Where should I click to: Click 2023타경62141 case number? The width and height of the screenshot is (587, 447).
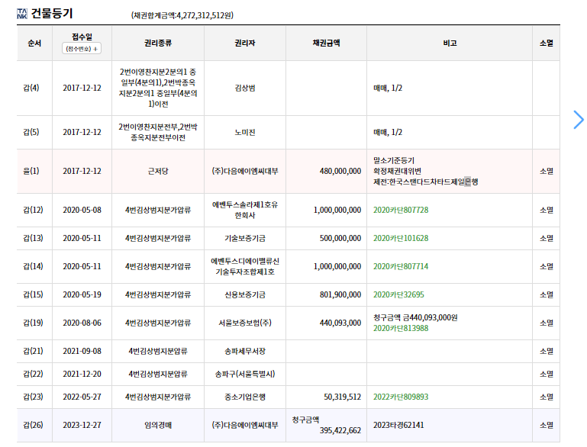pos(398,426)
